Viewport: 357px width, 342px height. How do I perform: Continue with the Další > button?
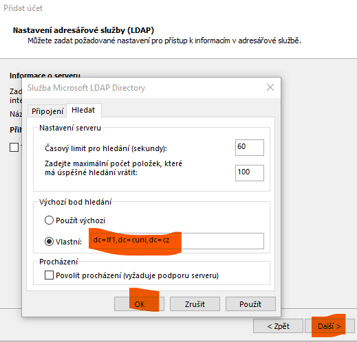(x=329, y=326)
